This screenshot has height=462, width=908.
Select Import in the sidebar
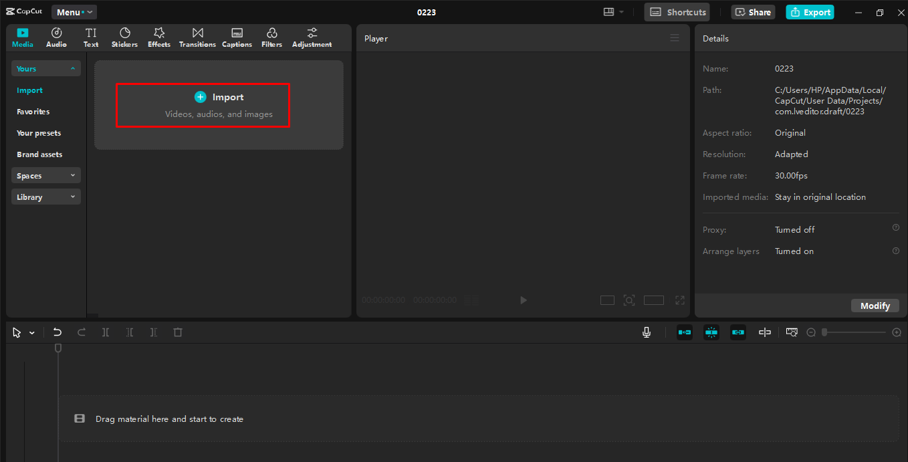coord(29,90)
